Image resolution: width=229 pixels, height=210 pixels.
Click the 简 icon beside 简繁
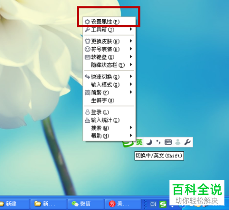pos(87,93)
